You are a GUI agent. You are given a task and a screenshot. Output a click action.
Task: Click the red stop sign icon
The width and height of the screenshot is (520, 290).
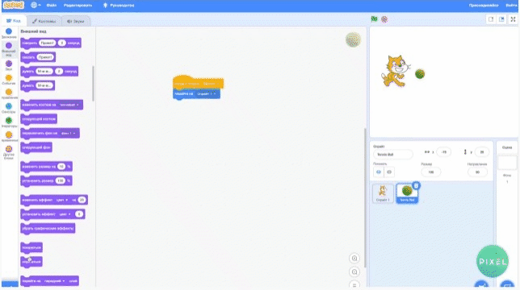pos(384,19)
